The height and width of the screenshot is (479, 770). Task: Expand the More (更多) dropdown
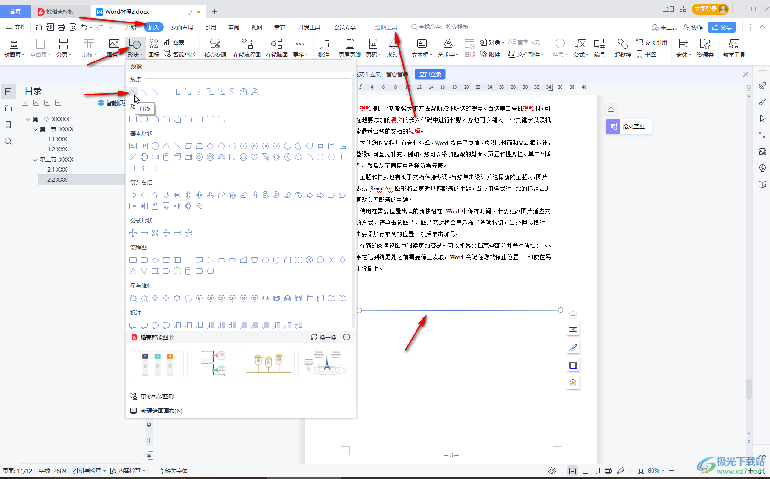(300, 48)
